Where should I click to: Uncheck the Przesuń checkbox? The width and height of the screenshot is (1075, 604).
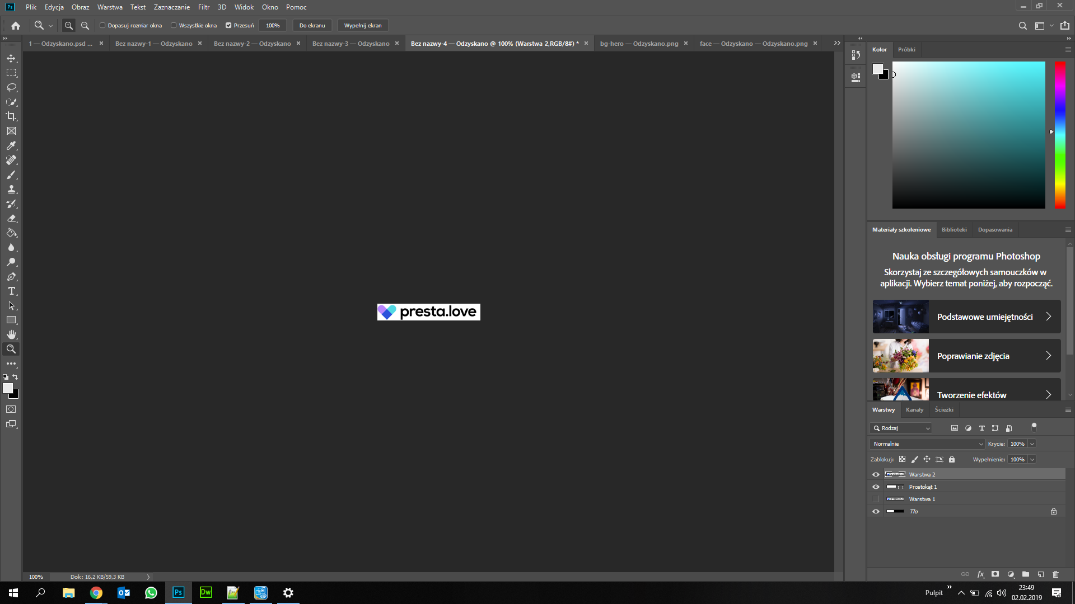[x=228, y=26]
